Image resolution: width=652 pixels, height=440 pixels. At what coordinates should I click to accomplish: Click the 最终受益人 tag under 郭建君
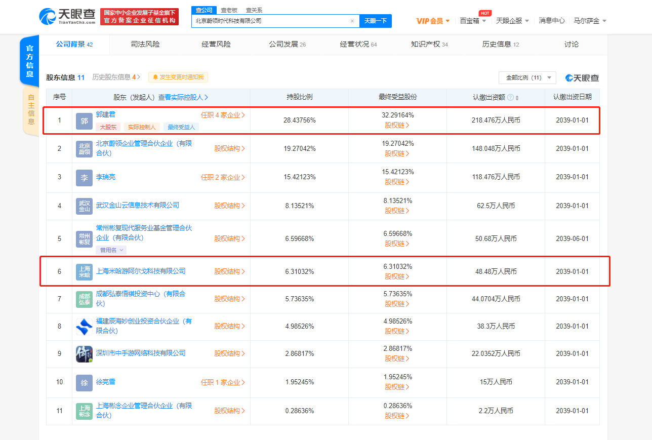(181, 127)
